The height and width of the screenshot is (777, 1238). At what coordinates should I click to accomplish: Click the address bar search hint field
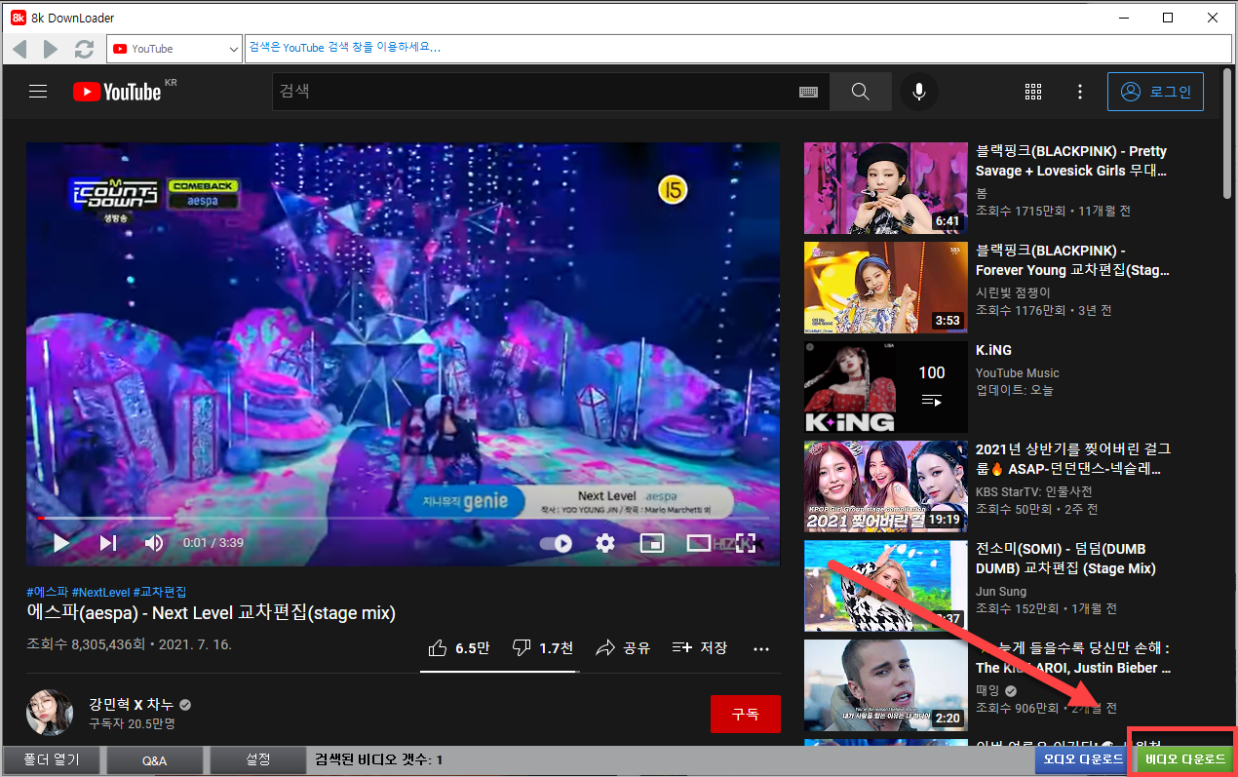(738, 47)
